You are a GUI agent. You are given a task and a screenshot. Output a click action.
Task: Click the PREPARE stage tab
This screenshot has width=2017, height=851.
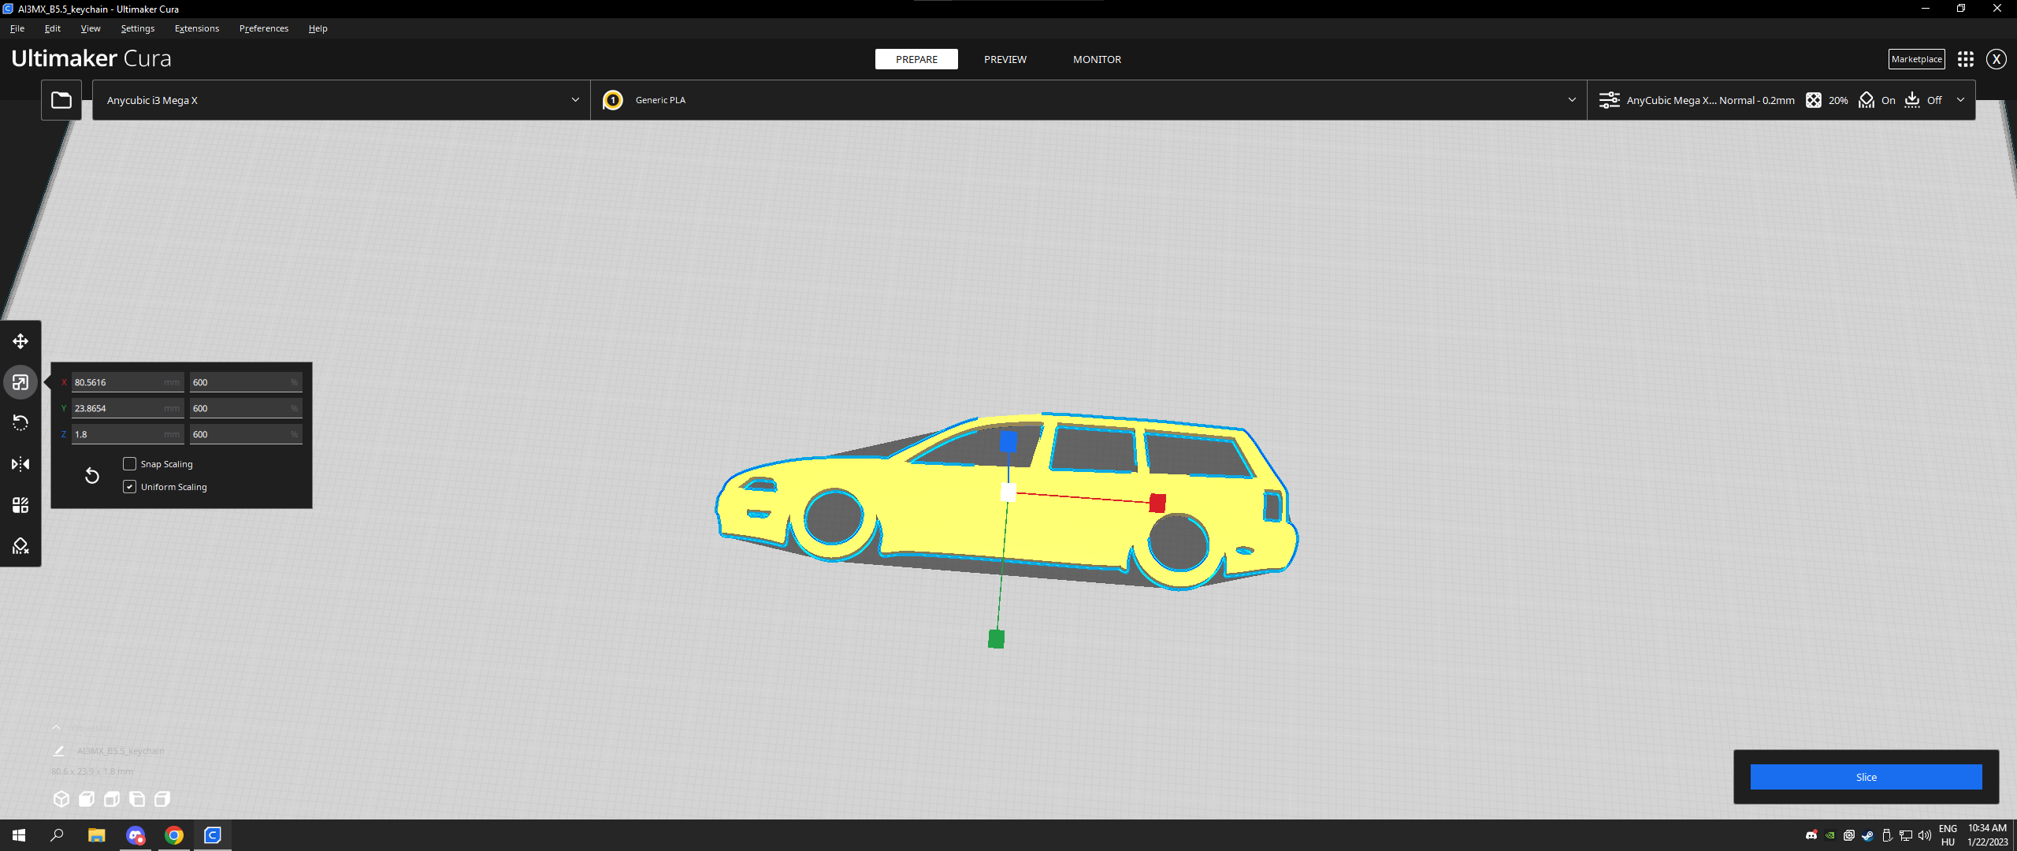click(x=916, y=59)
